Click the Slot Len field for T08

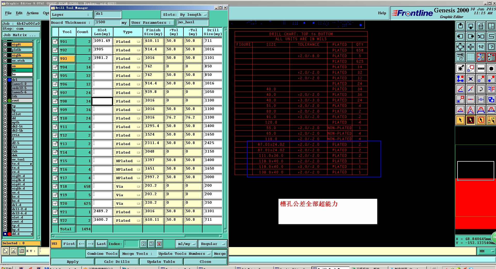[102, 101]
